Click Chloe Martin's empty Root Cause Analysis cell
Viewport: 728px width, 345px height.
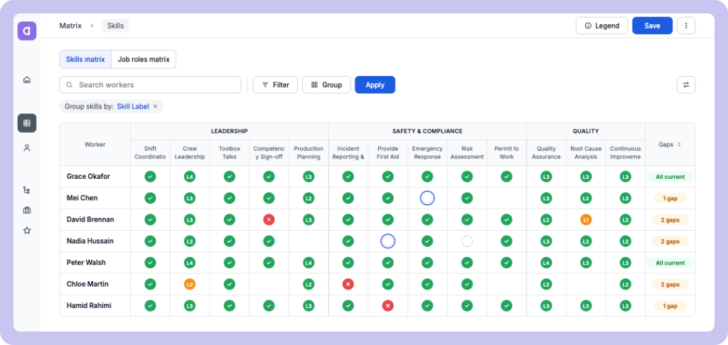click(586, 284)
